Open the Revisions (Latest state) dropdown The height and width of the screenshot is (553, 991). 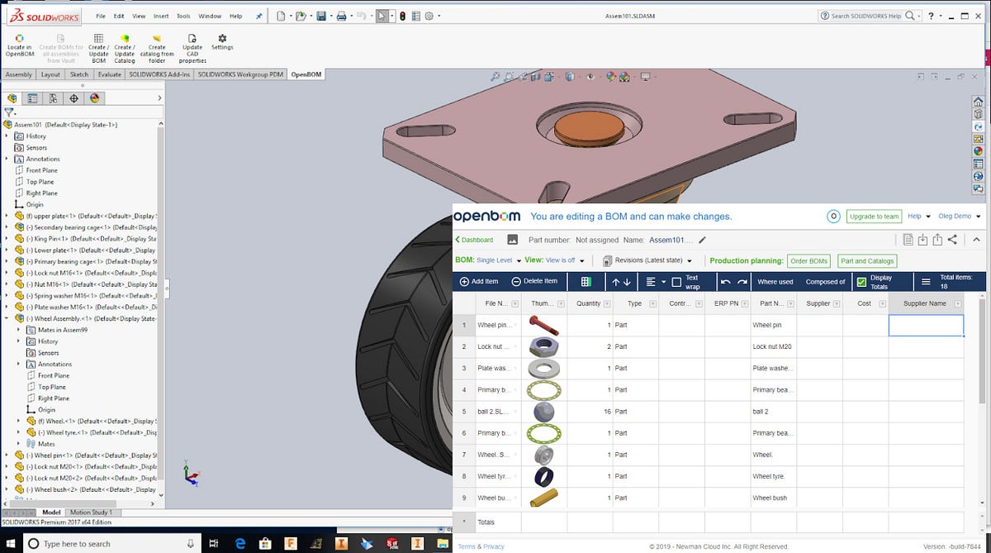coord(649,260)
